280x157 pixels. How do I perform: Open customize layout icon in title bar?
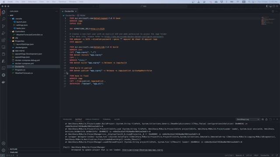pos(277,6)
